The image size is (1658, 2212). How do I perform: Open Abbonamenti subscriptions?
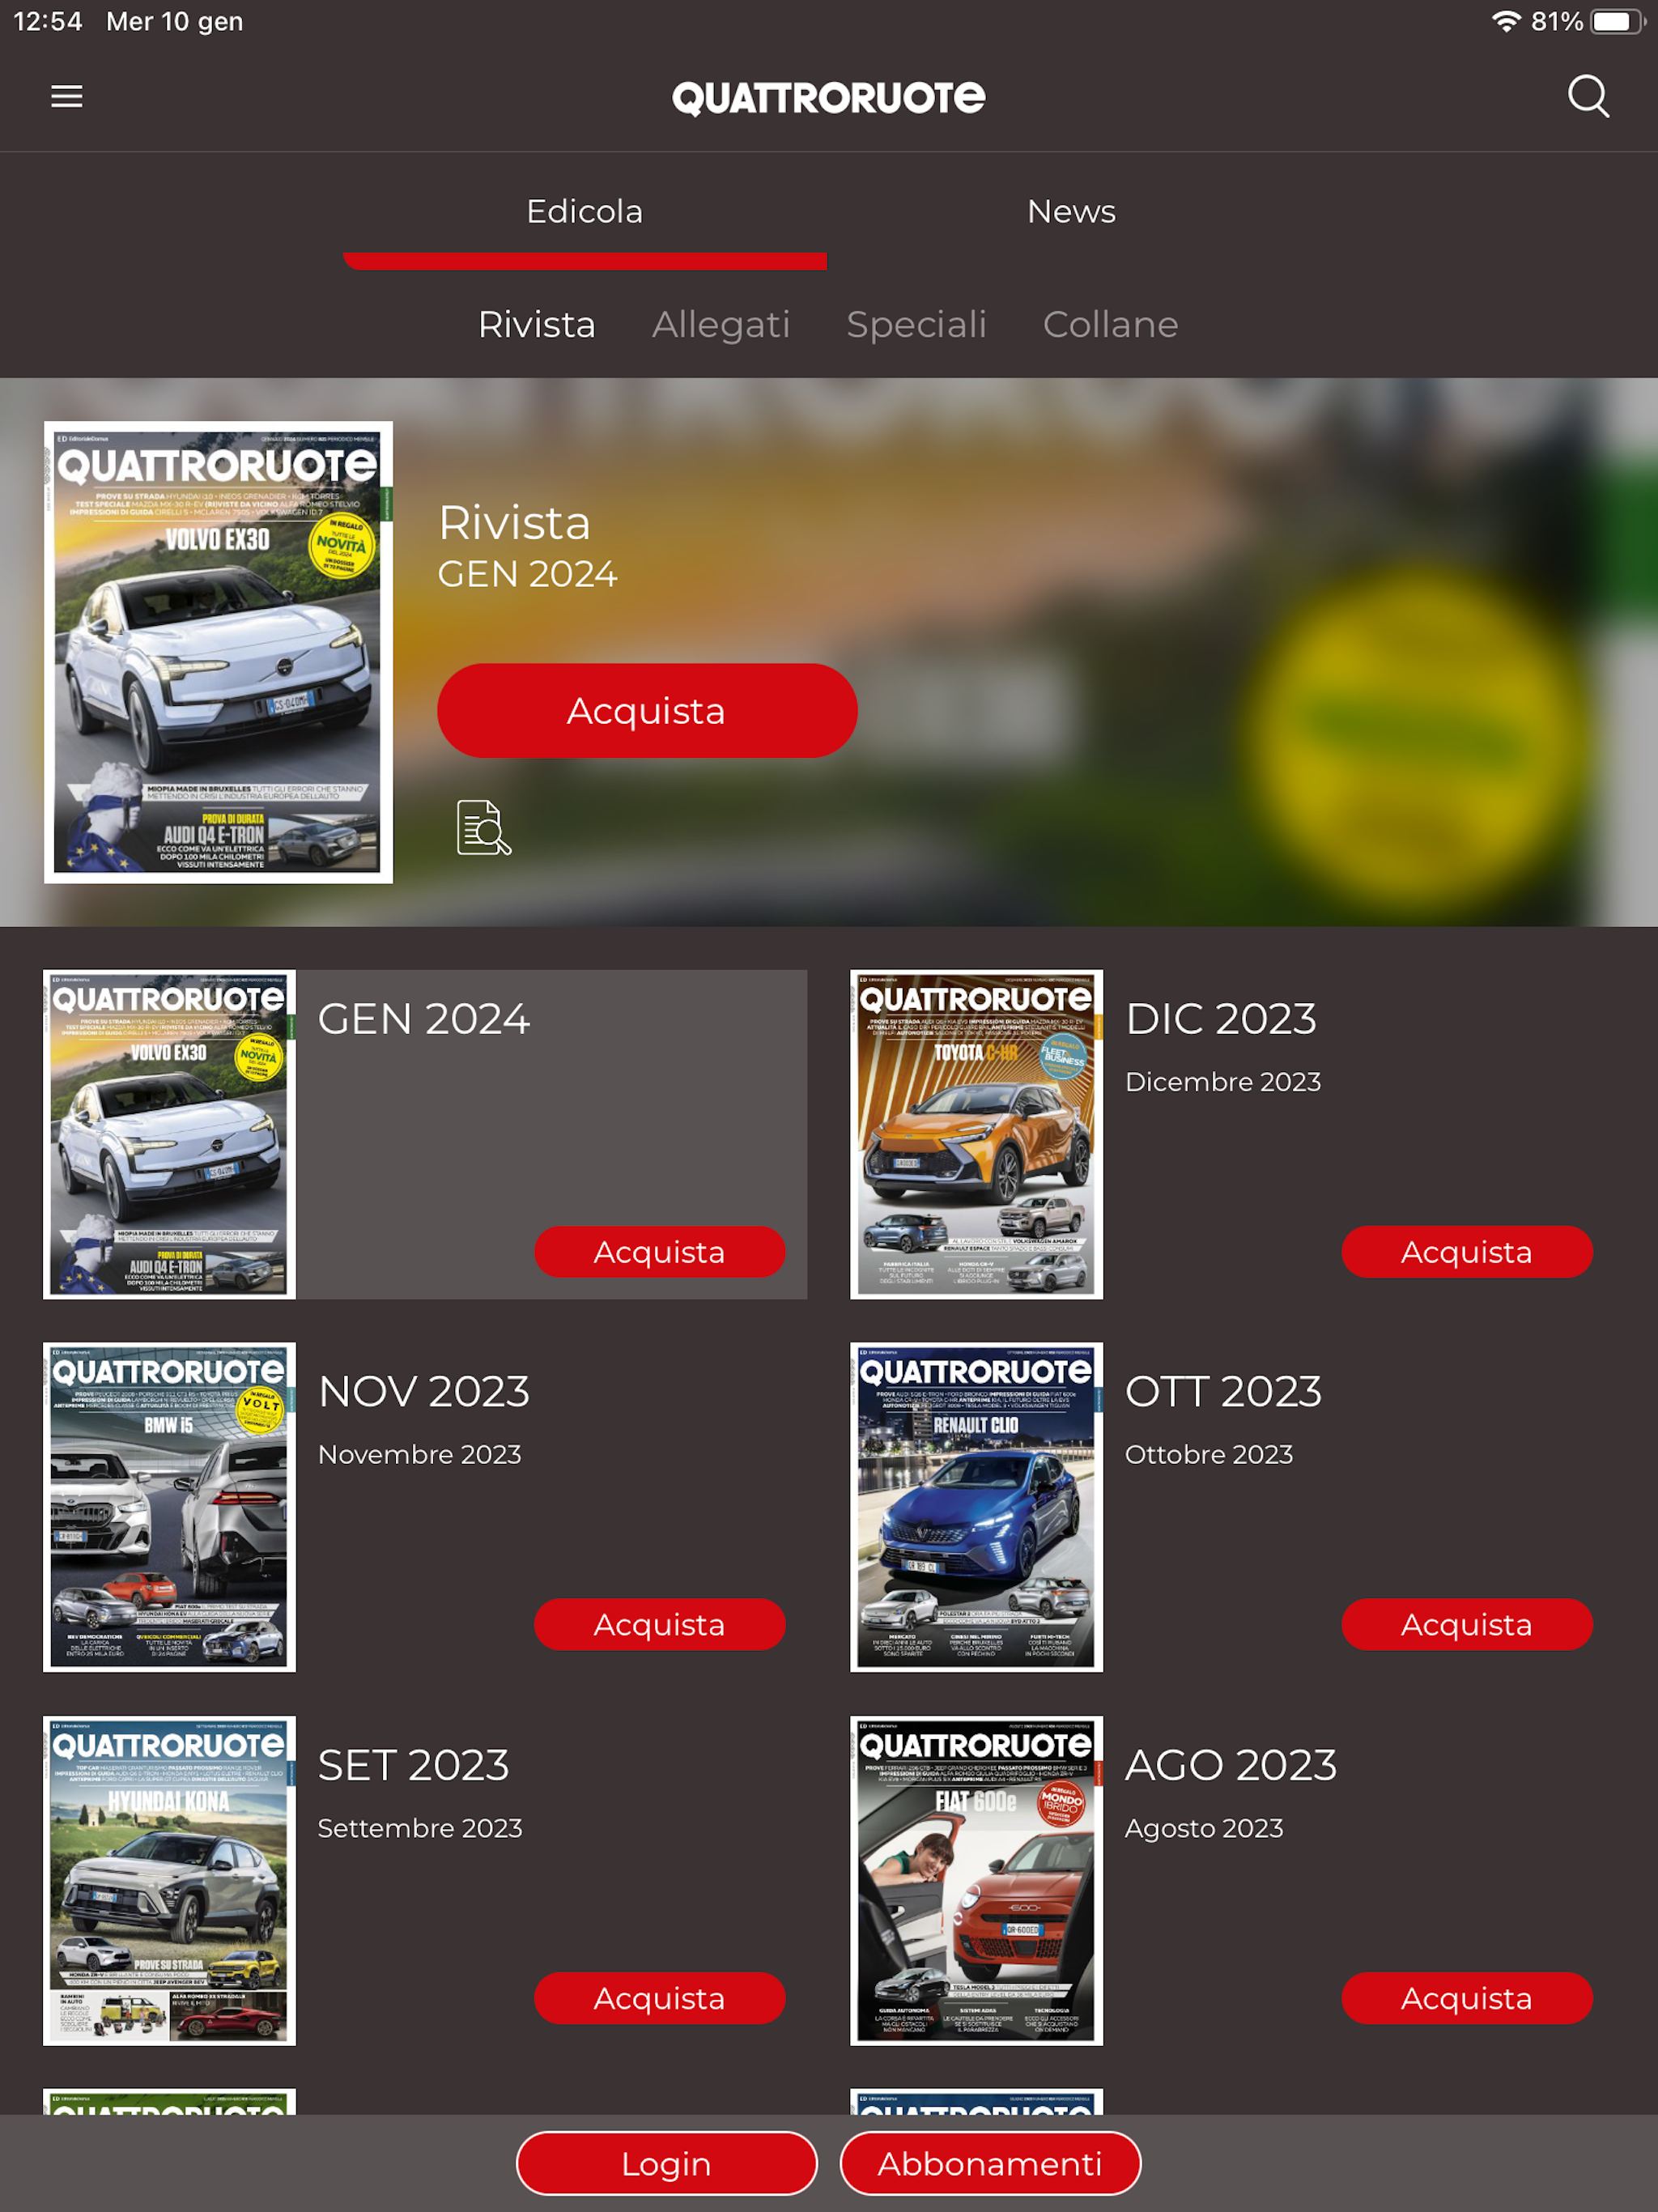coord(990,2164)
